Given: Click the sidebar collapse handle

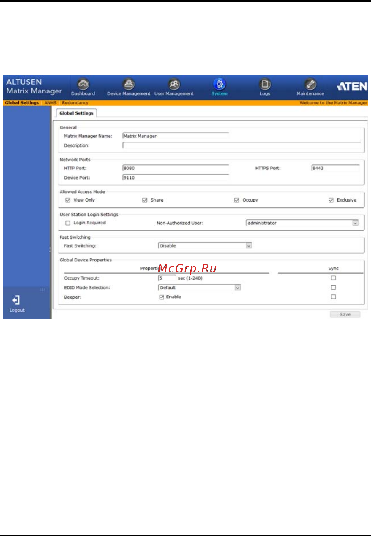Looking at the screenshot, I should coord(50,249).
